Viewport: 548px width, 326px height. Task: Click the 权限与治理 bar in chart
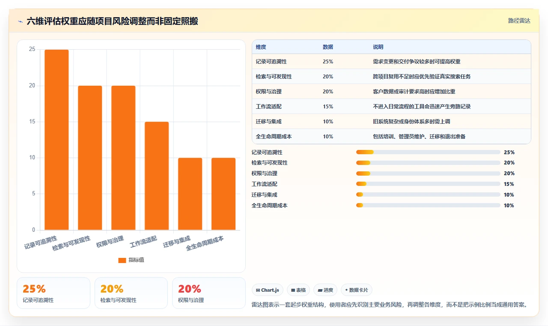(123, 158)
